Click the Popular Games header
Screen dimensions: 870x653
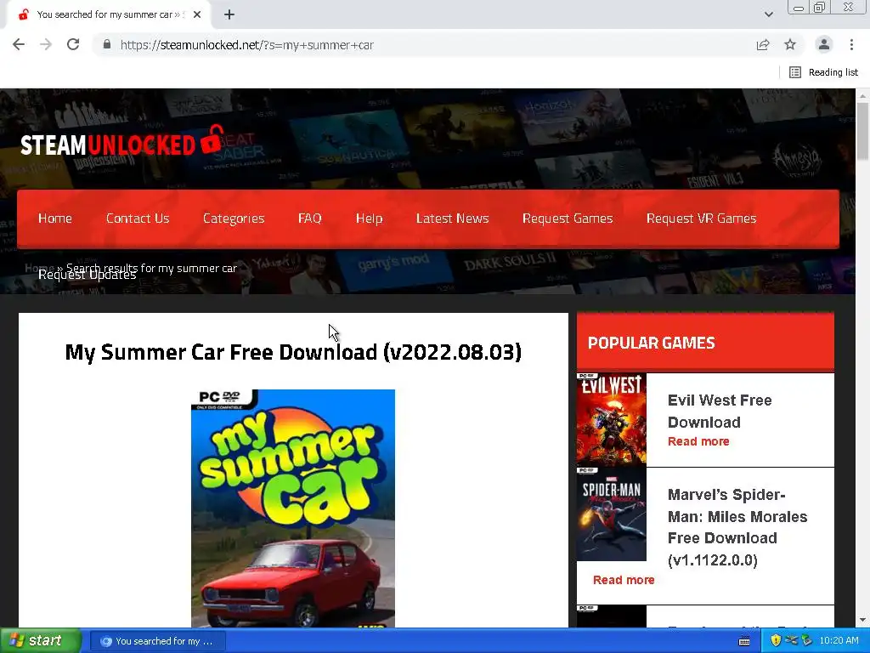pyautogui.click(x=705, y=342)
